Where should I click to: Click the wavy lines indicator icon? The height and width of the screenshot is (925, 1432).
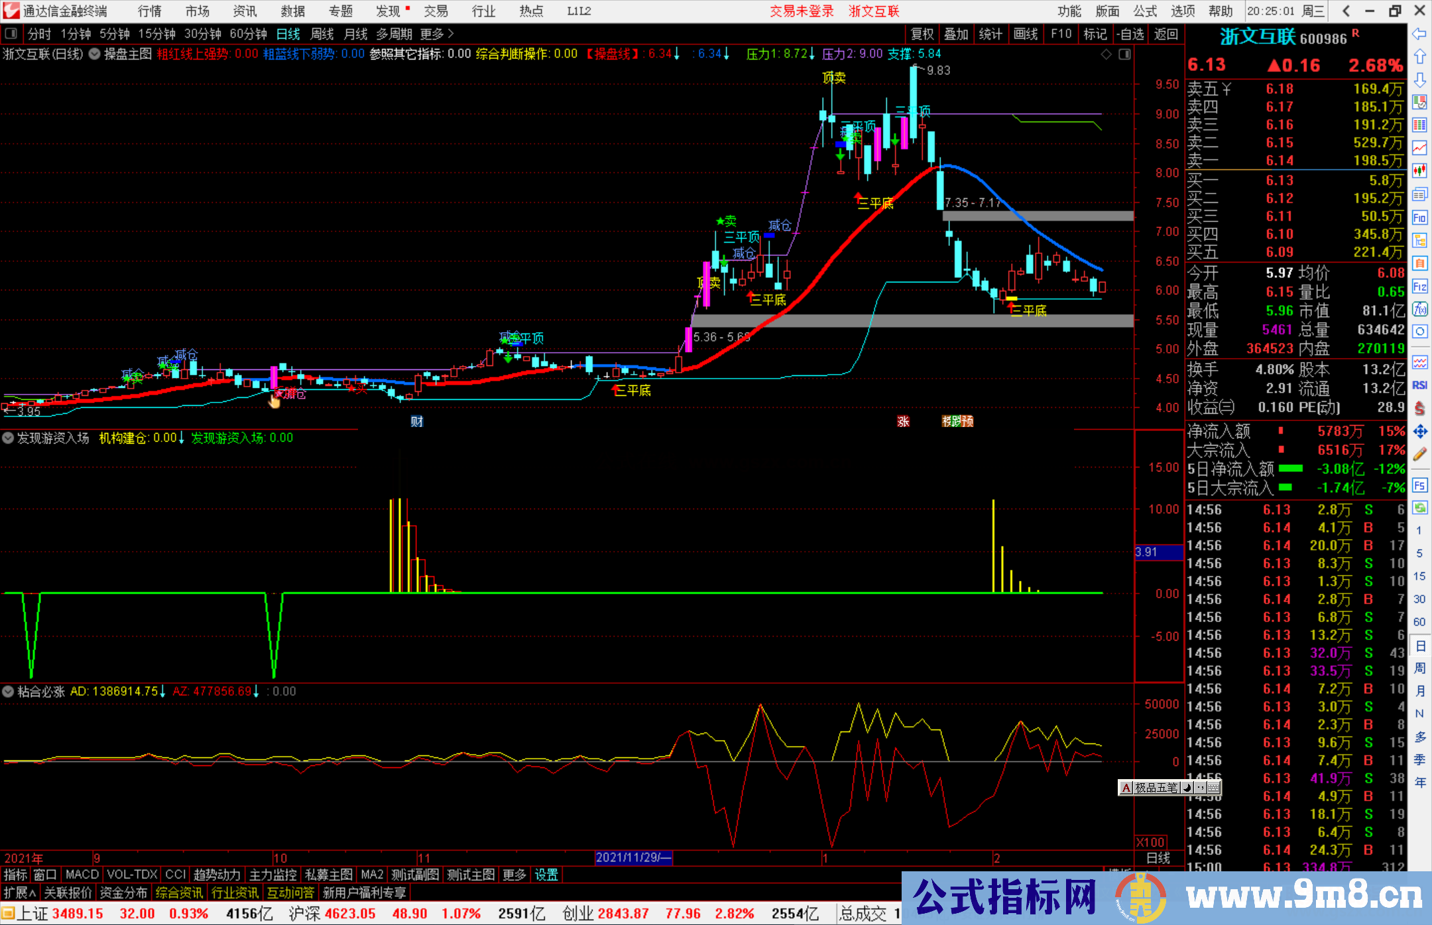(1419, 362)
